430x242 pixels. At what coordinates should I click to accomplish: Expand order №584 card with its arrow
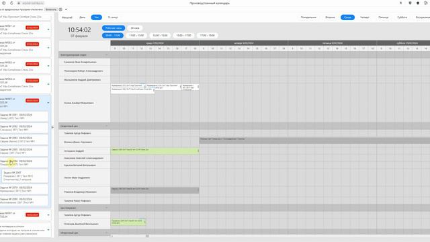click(x=48, y=84)
